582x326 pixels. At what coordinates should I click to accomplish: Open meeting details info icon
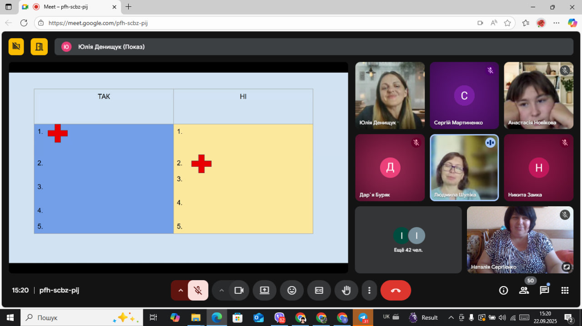(x=503, y=291)
